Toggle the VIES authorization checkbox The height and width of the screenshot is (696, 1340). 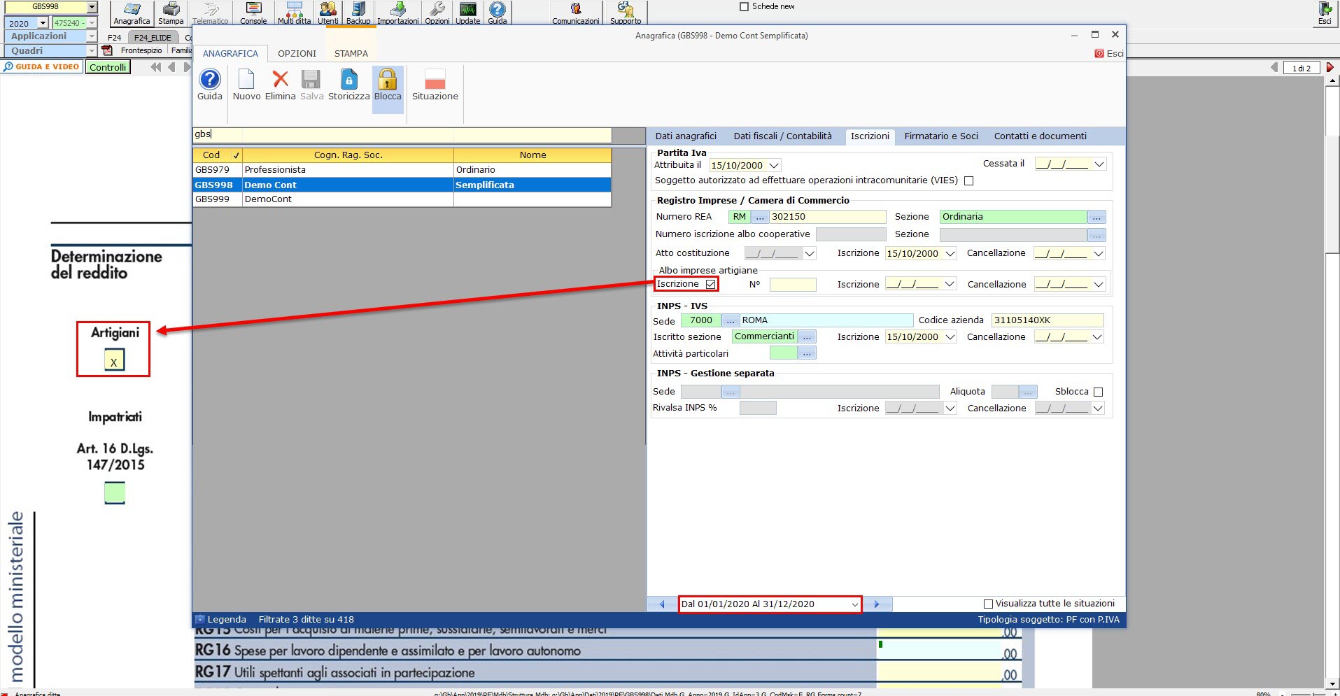pos(969,180)
